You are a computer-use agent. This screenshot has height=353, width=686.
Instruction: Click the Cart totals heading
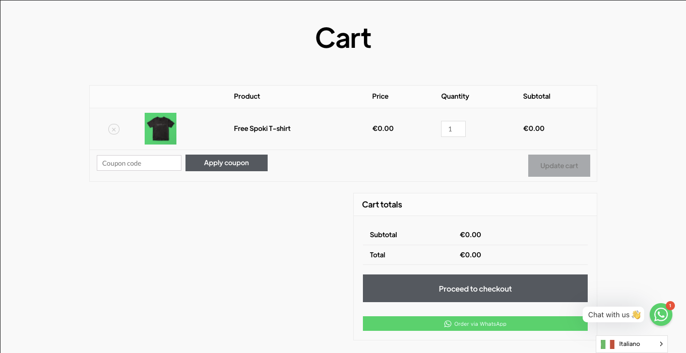click(x=382, y=205)
